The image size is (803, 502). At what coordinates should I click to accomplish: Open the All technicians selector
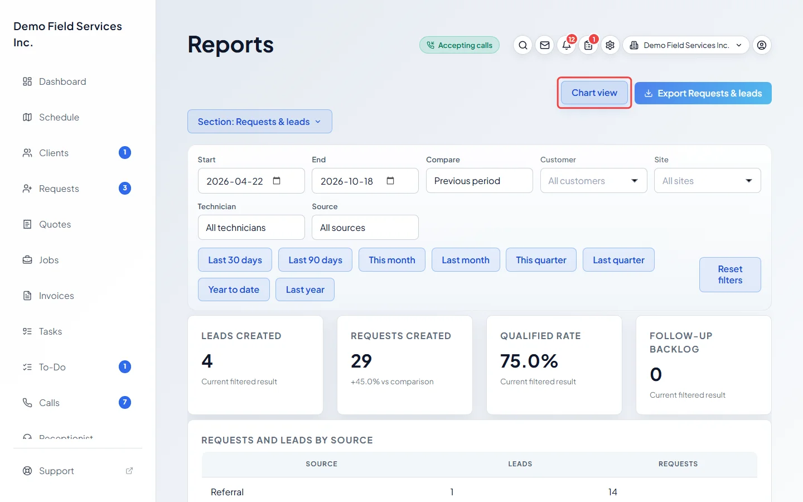pyautogui.click(x=251, y=228)
